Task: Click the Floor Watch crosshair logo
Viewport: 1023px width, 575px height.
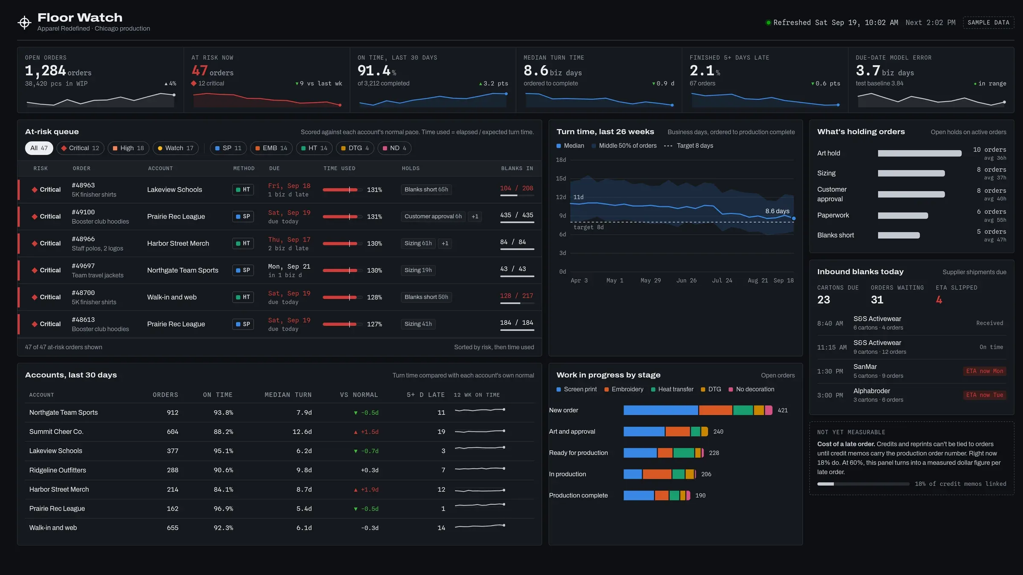Action: pos(24,22)
